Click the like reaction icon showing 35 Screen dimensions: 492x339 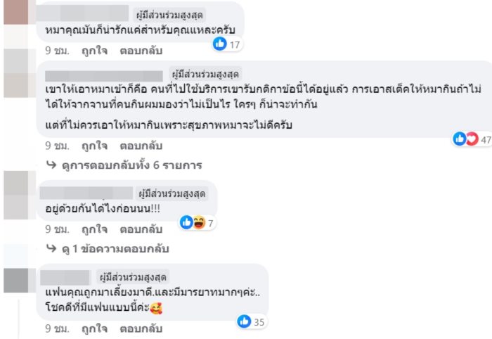245,321
